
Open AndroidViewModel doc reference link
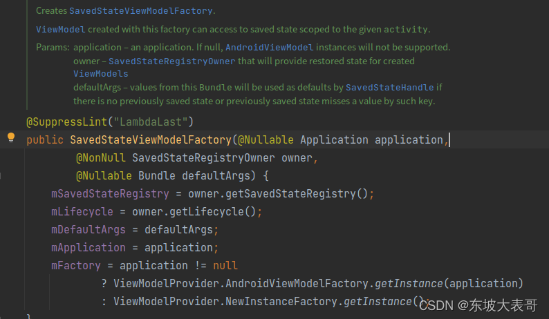[269, 47]
